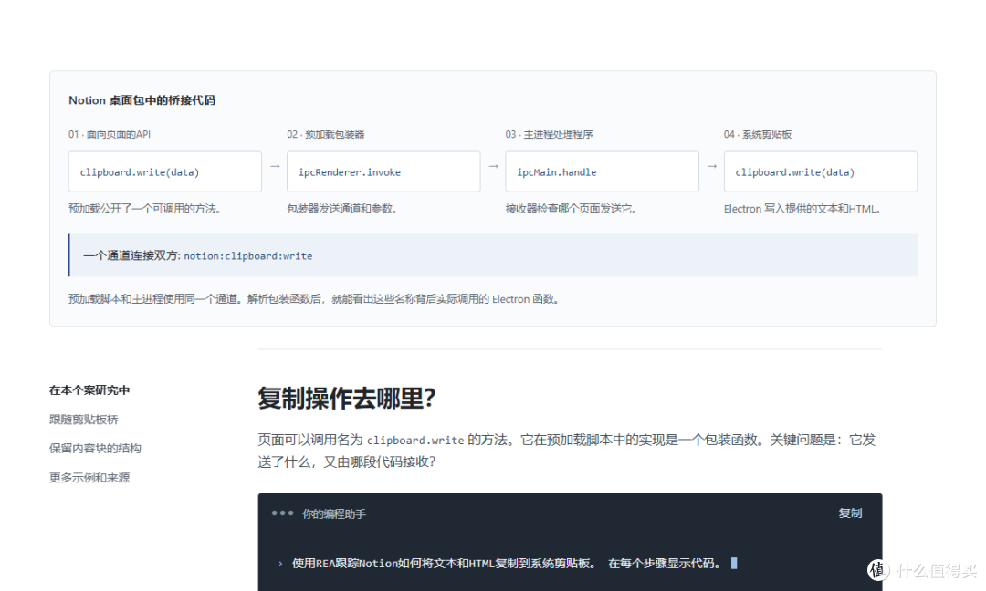Click the clipboard.write(data) box under 系统剪贴板
This screenshot has width=986, height=591.
pos(821,171)
